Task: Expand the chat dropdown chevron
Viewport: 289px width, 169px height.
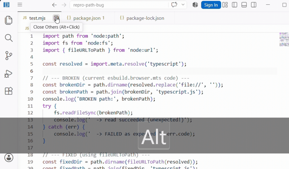Action: (x=183, y=5)
